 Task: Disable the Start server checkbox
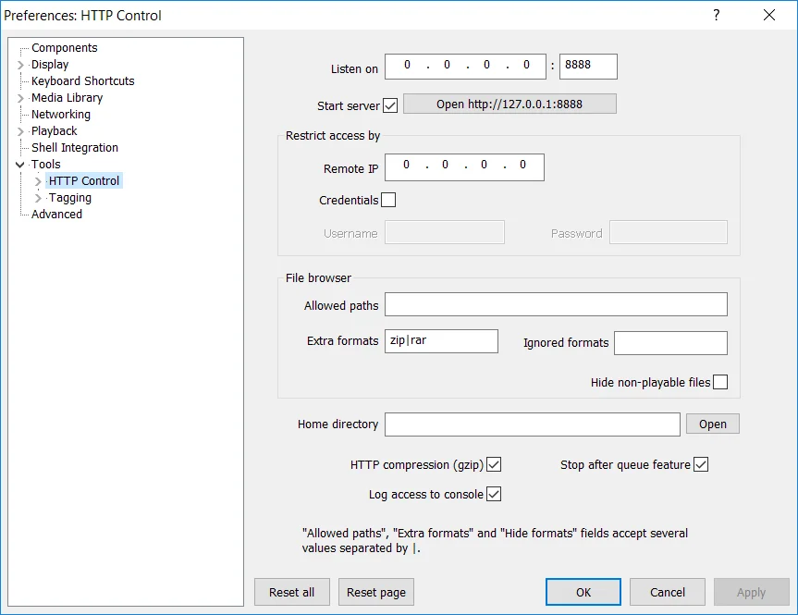[x=390, y=105]
